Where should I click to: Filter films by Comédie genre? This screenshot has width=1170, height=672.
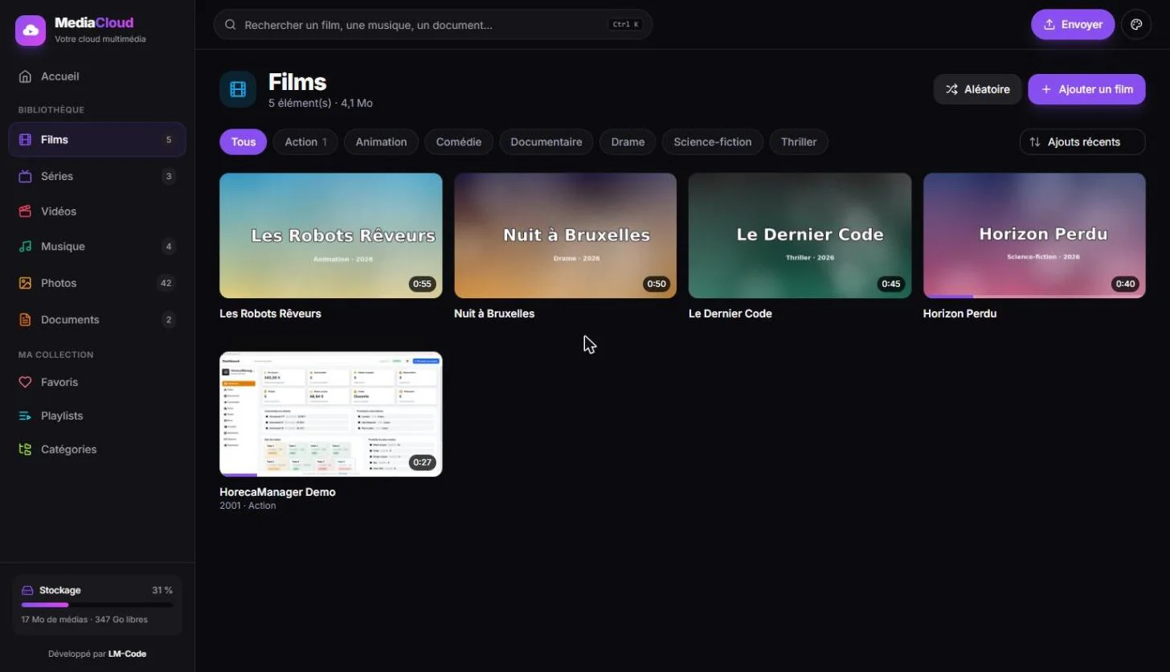click(459, 142)
